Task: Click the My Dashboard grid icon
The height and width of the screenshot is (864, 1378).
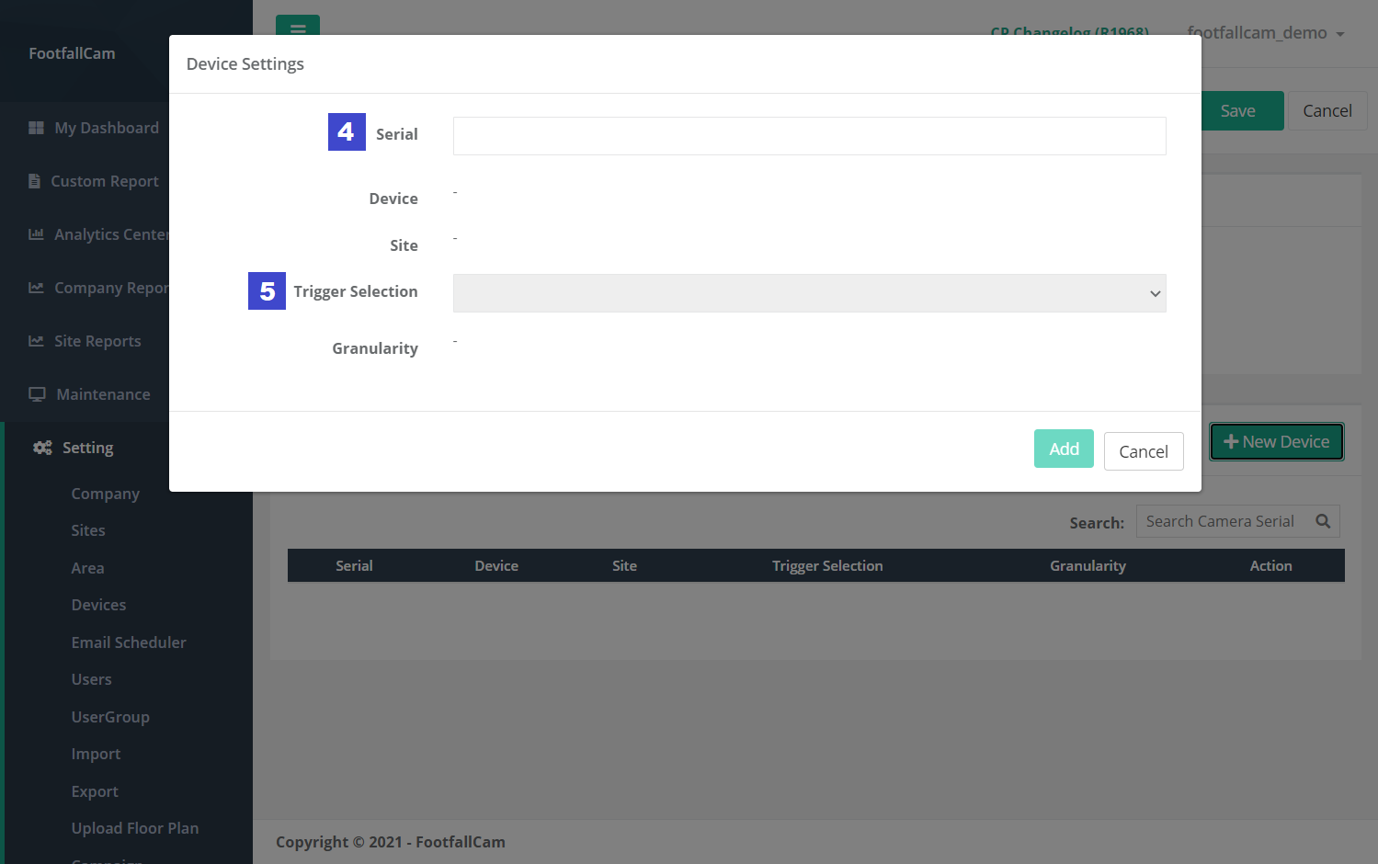Action: point(36,128)
